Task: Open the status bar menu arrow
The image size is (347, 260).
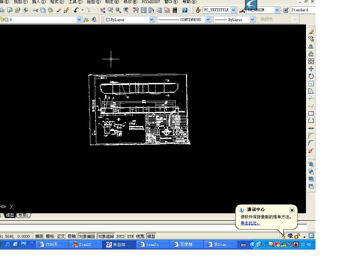Action: (x=305, y=237)
